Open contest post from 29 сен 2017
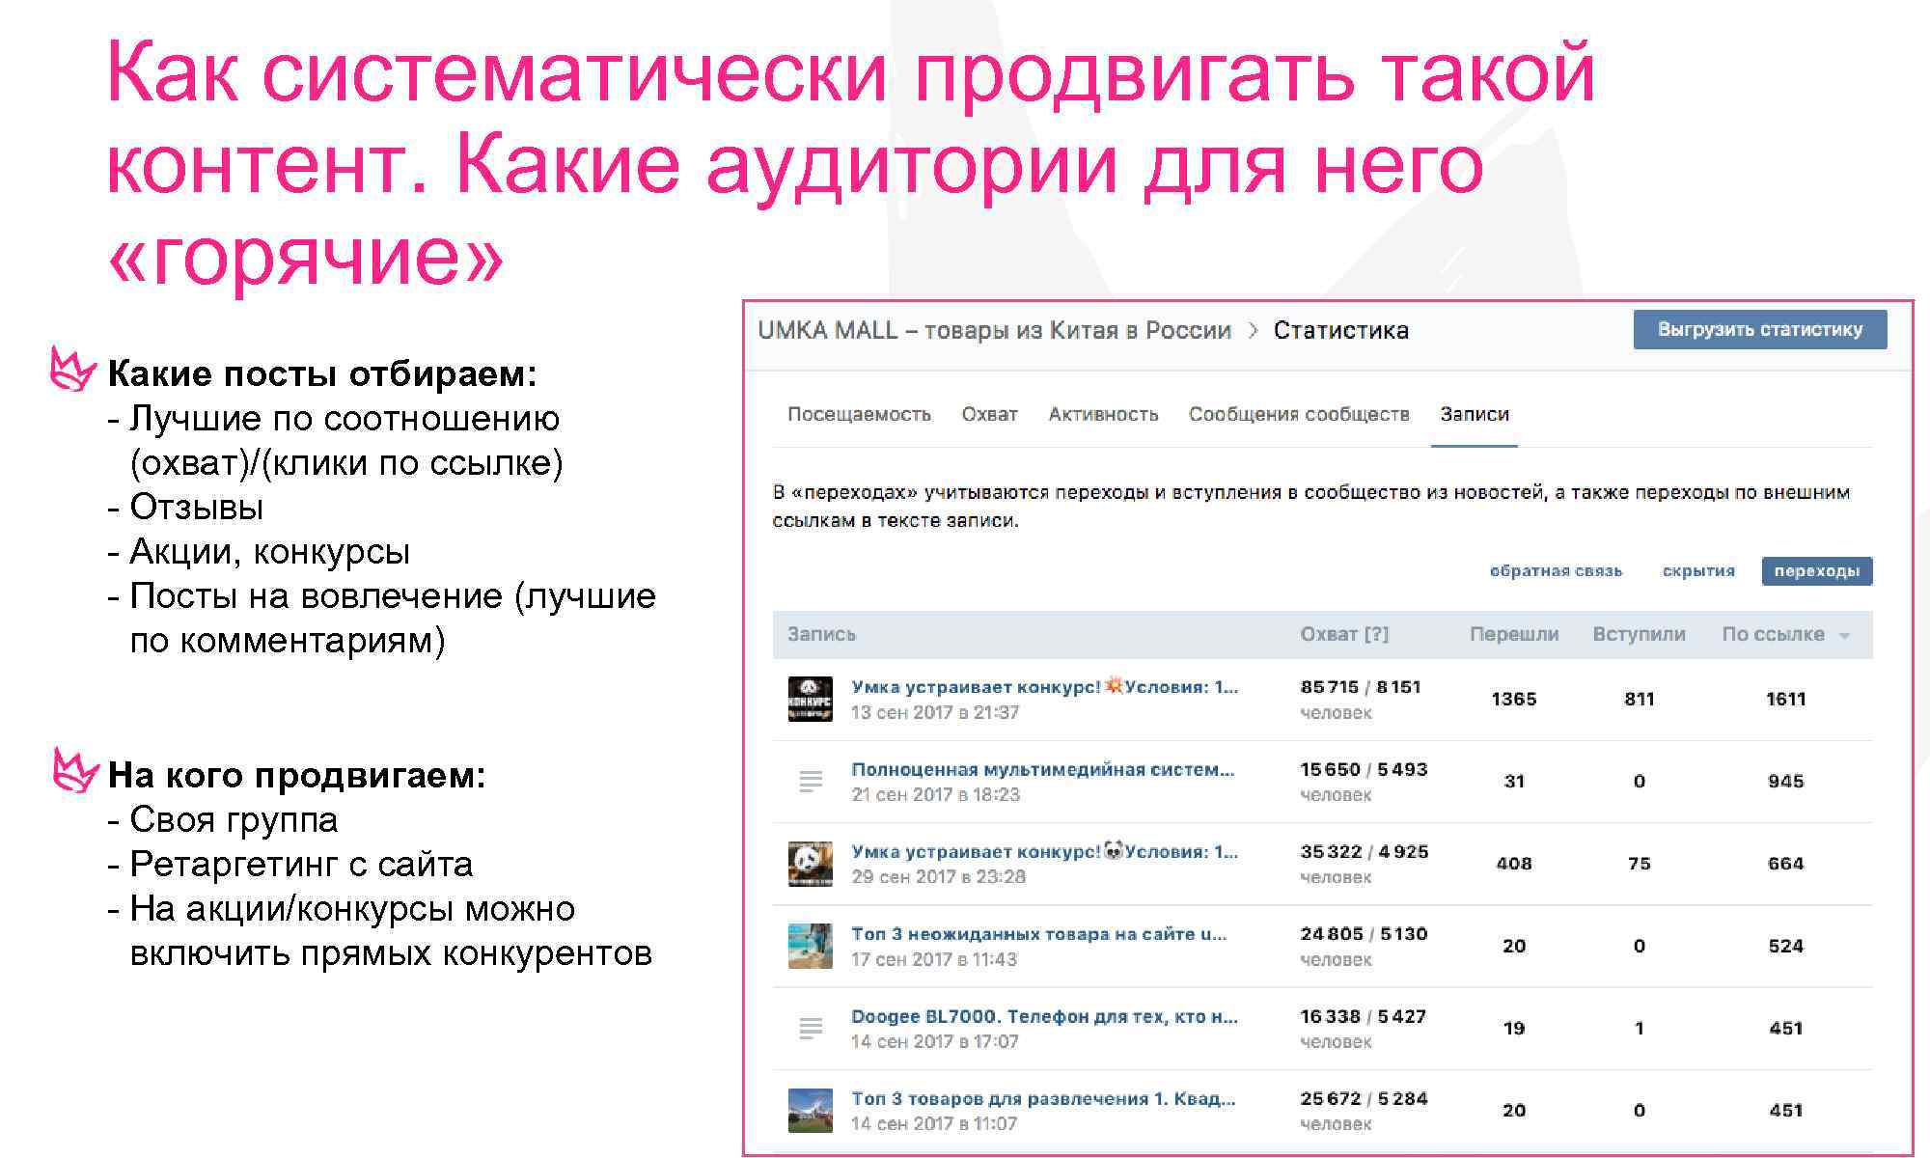The width and height of the screenshot is (1930, 1158). click(x=1044, y=852)
